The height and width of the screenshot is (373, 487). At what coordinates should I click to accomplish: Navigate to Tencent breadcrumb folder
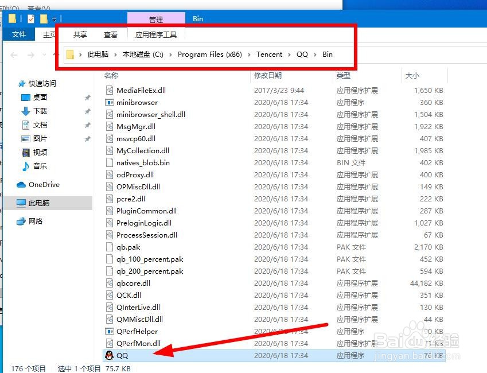coord(269,55)
